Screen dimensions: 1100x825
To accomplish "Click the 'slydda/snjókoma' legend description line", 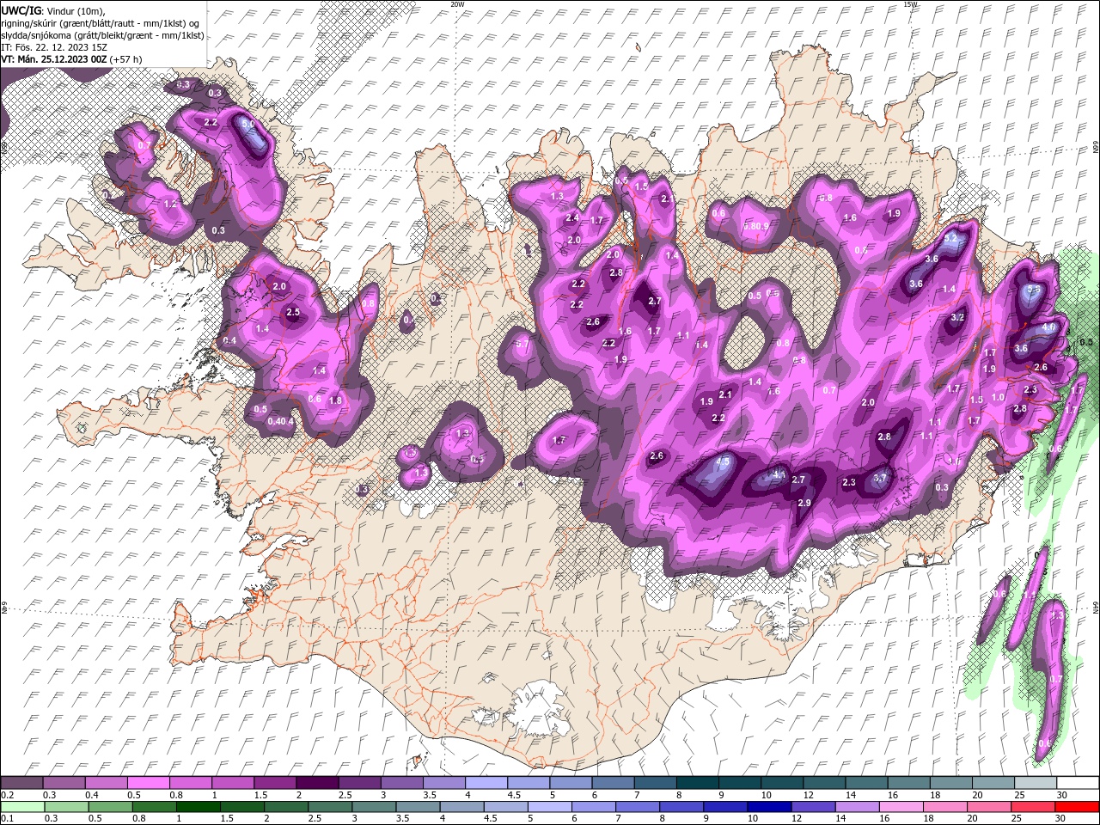I will click(x=103, y=35).
